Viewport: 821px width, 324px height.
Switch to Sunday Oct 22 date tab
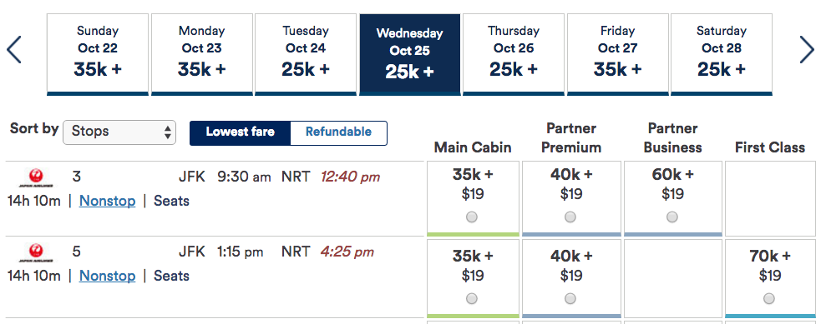[x=98, y=54]
